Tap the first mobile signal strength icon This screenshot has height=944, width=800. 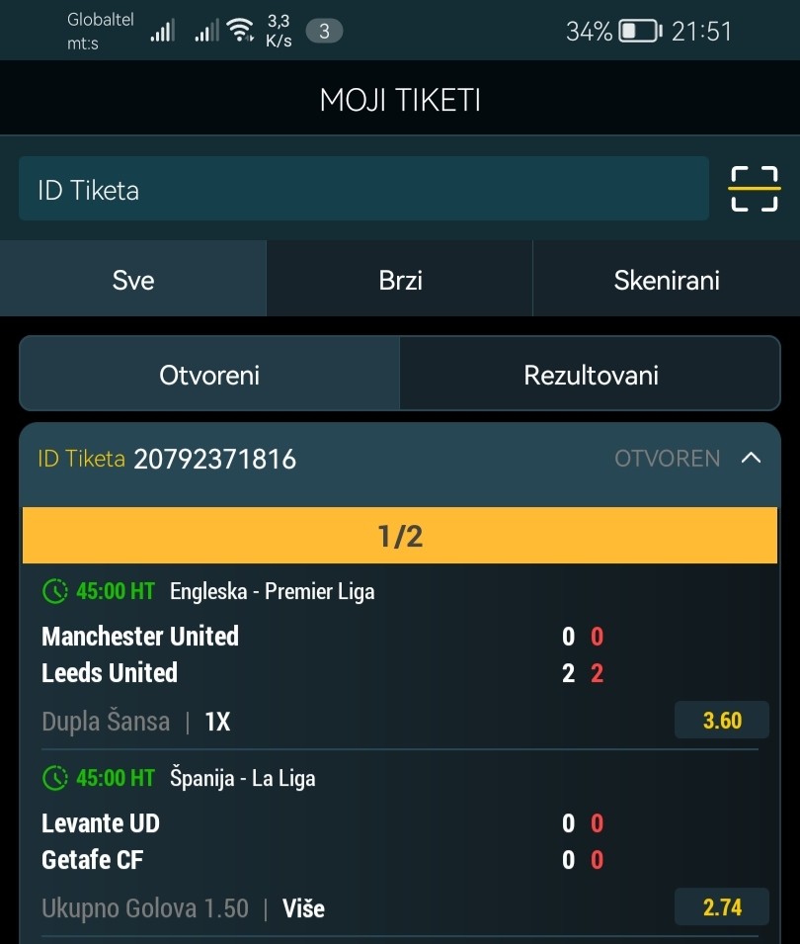163,32
